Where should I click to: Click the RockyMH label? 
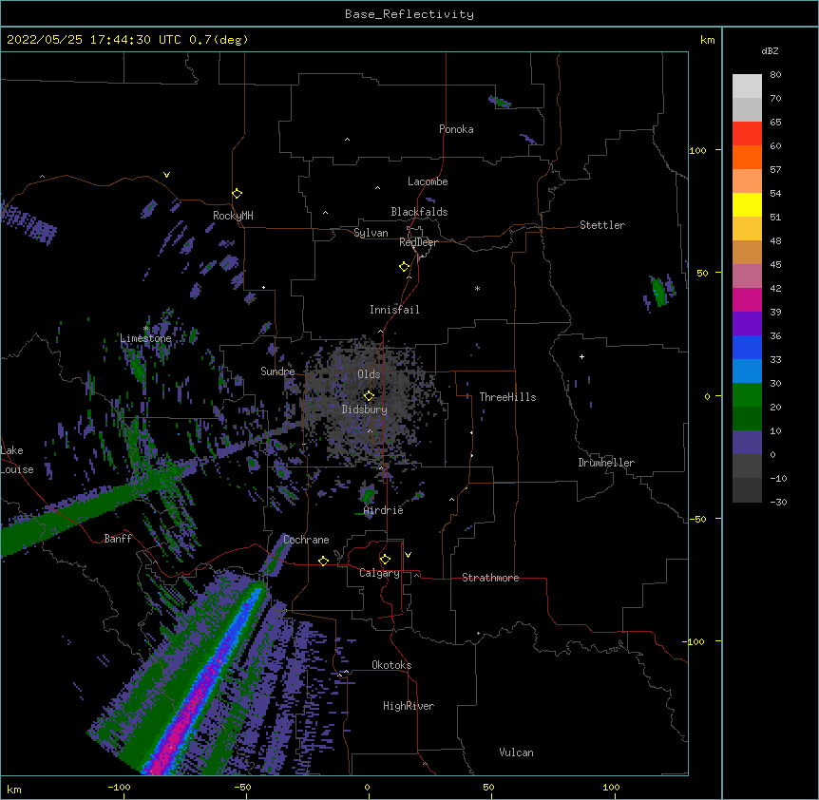coord(233,216)
